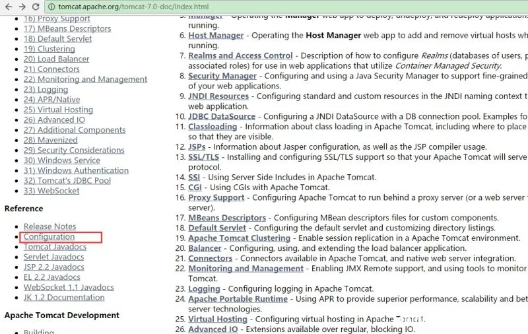Select 21) Connectors in sidebar
Viewport: 528px width, 334px height.
point(51,69)
